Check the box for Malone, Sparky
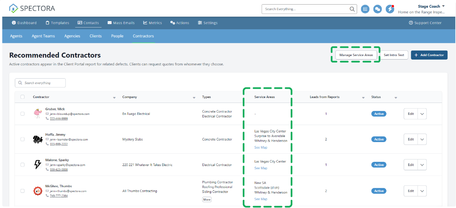The height and width of the screenshot is (208, 456). click(x=23, y=165)
